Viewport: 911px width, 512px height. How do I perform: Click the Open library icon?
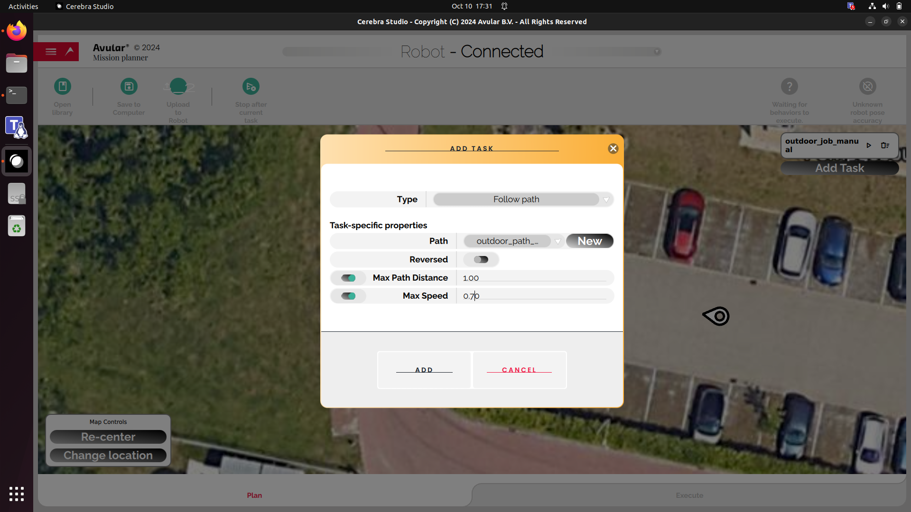tap(62, 87)
